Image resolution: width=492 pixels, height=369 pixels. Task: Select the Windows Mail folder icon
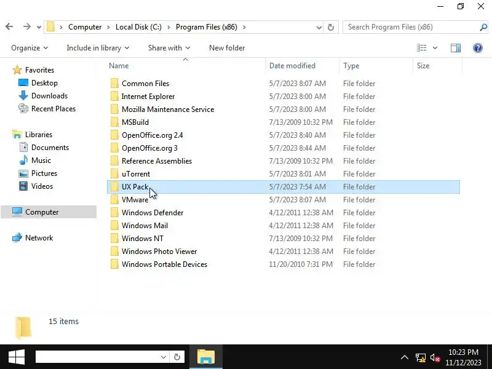pos(114,225)
